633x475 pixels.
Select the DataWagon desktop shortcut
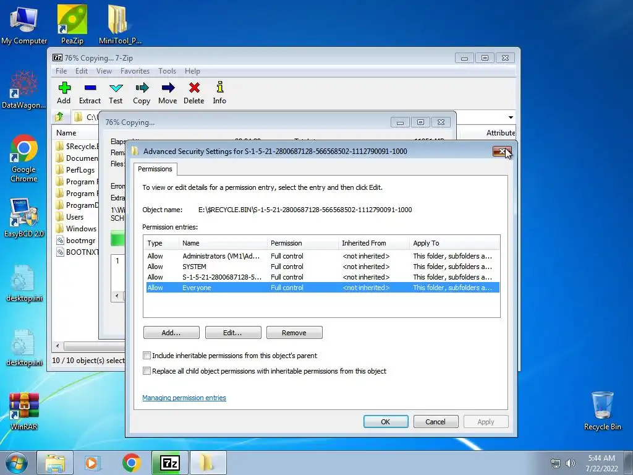tap(24, 90)
